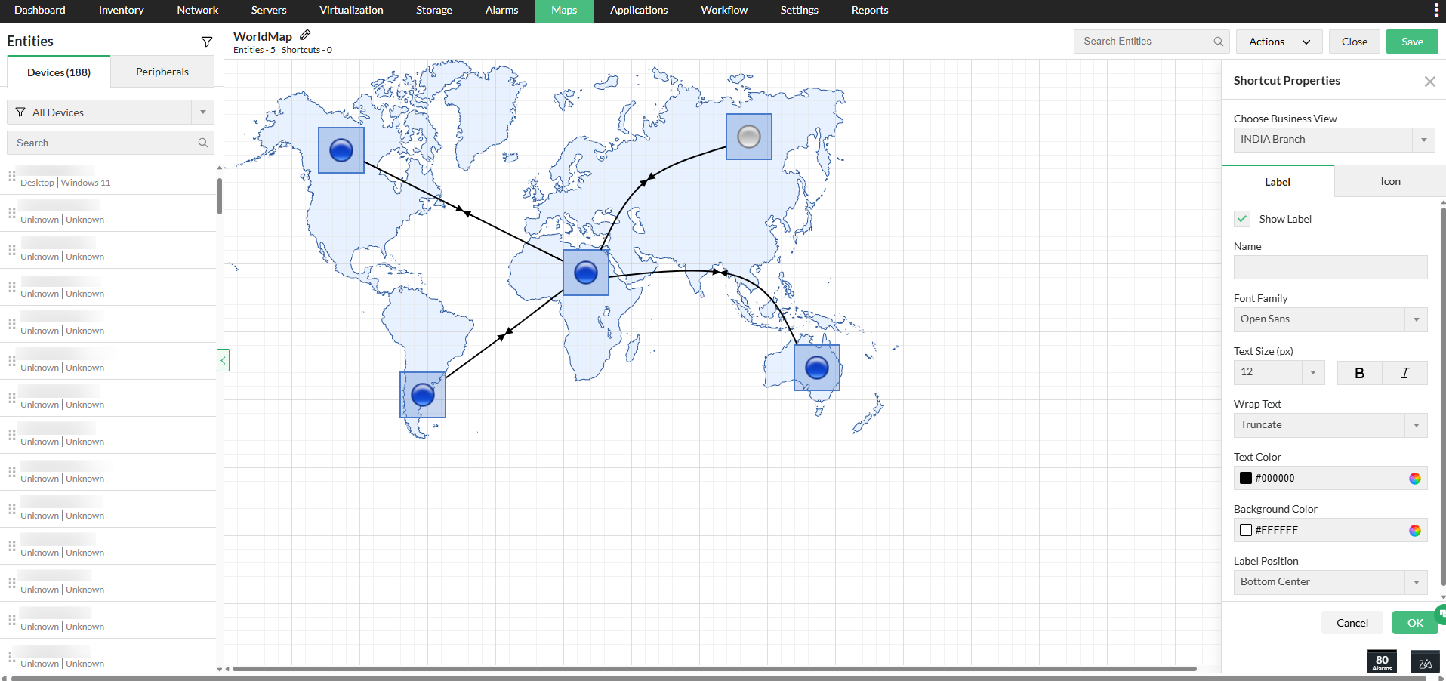
Task: Expand the Font Family dropdown
Action: (x=1415, y=319)
